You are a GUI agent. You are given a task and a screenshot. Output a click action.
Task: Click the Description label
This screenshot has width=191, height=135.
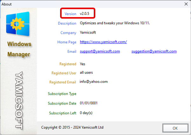(67, 23)
